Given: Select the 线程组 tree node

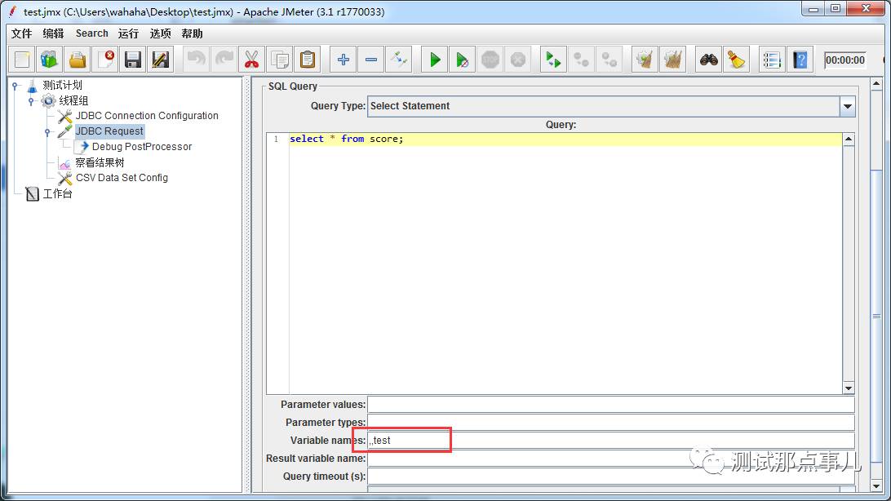Looking at the screenshot, I should click(x=74, y=100).
